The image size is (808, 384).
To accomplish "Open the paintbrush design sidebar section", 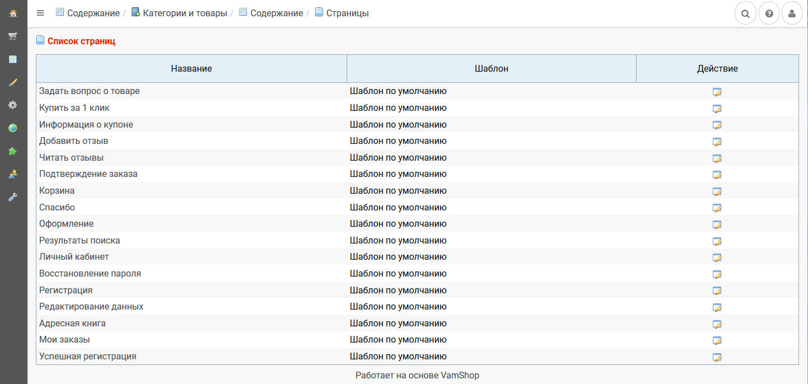I will (x=13, y=82).
